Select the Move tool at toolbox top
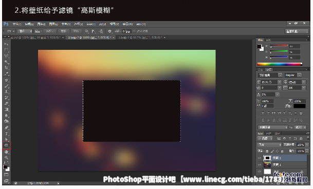 pyautogui.click(x=6, y=44)
